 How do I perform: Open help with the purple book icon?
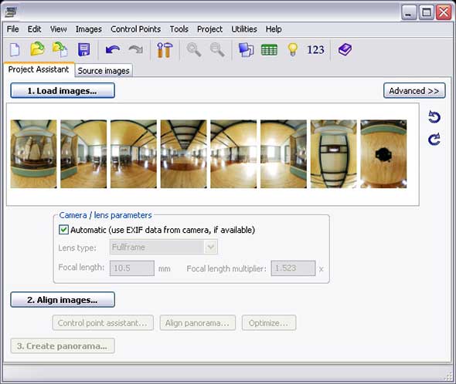click(x=345, y=49)
